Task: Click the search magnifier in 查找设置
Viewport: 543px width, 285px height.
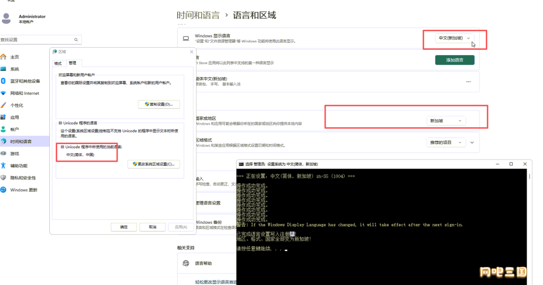Action: point(76,40)
